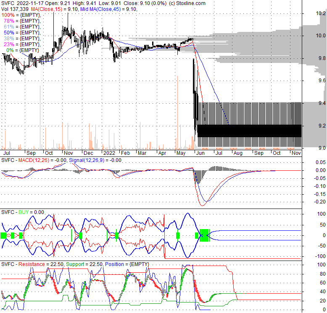
Task: Select the 23% Fibonacci level label
Action: (21, 44)
